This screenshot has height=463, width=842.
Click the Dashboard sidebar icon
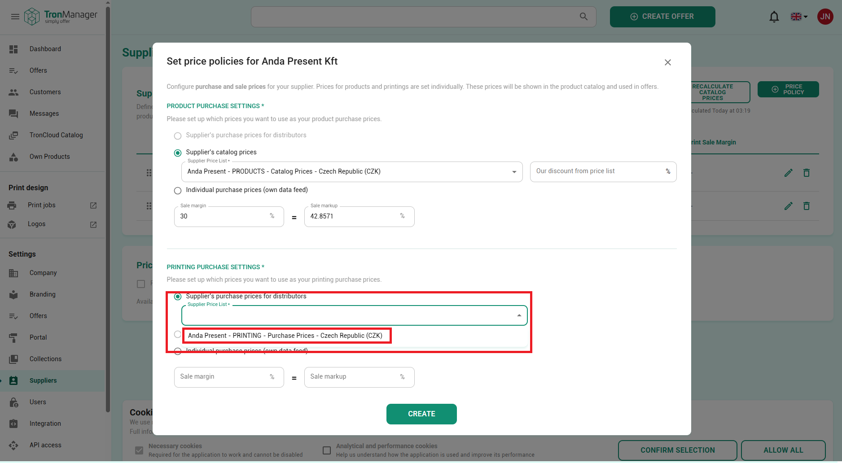click(x=13, y=49)
